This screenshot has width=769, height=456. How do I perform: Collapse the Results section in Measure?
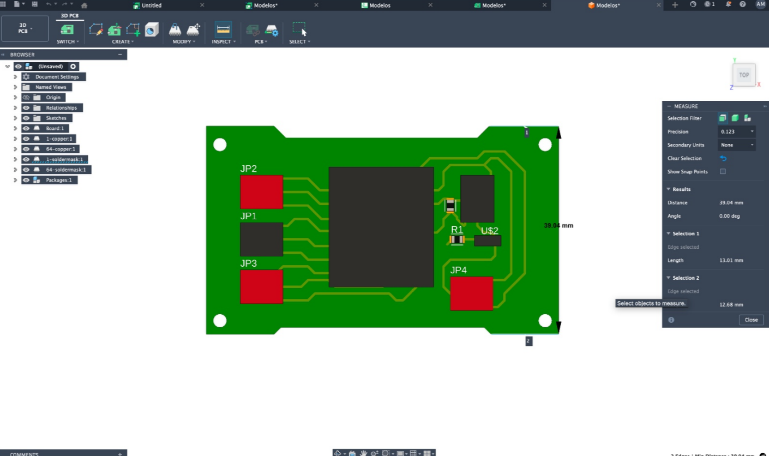pyautogui.click(x=669, y=189)
